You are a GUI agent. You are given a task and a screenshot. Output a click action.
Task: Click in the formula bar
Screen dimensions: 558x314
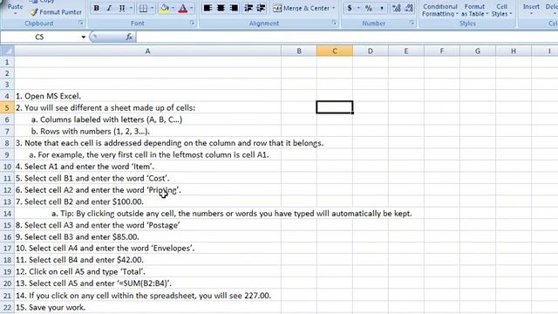pos(347,37)
